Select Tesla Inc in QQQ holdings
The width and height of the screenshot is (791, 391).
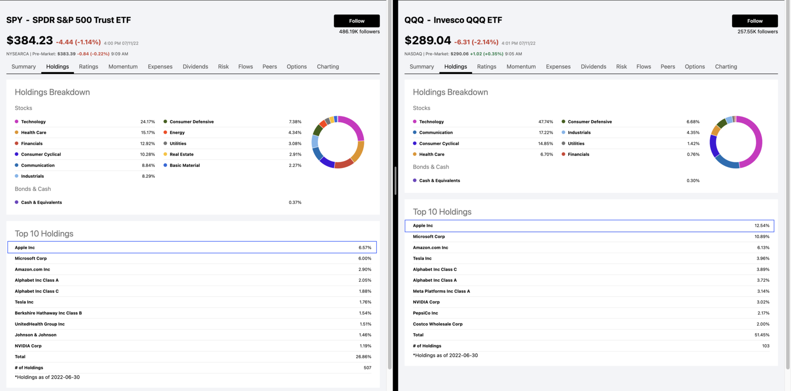[591, 258]
